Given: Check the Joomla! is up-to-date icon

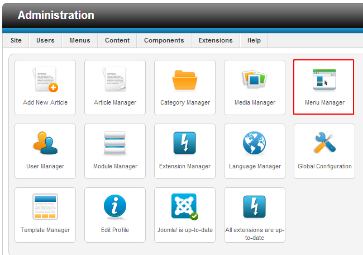Looking at the screenshot, I should (185, 206).
